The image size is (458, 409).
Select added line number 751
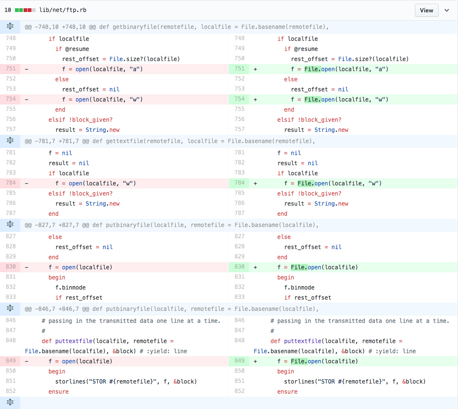pos(239,69)
